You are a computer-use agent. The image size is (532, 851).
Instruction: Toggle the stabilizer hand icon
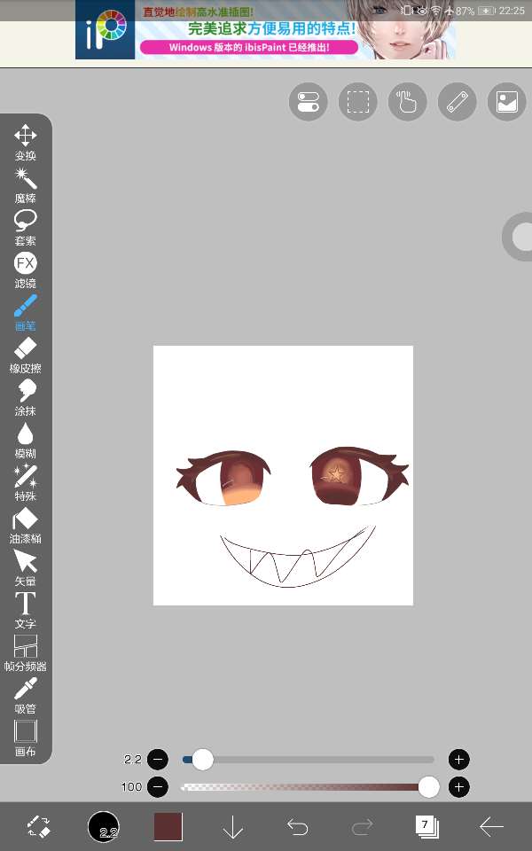[407, 102]
